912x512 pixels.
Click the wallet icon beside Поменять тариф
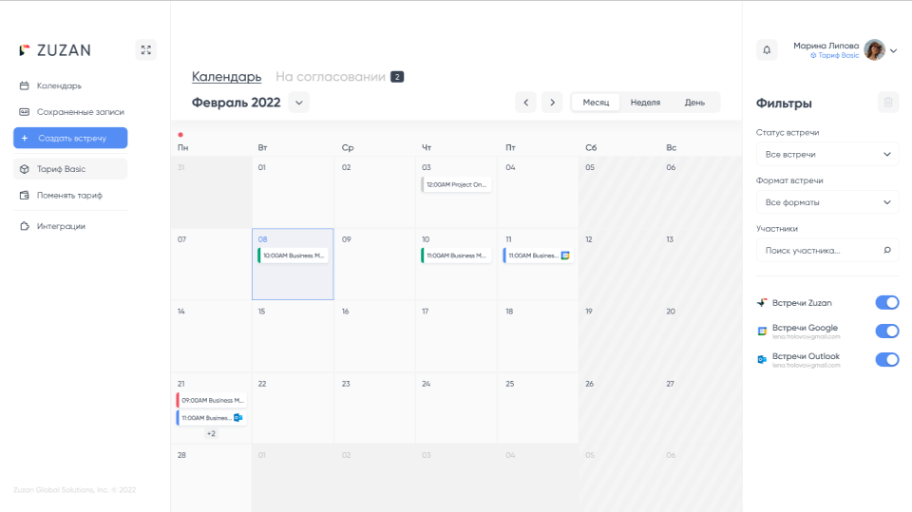(24, 196)
